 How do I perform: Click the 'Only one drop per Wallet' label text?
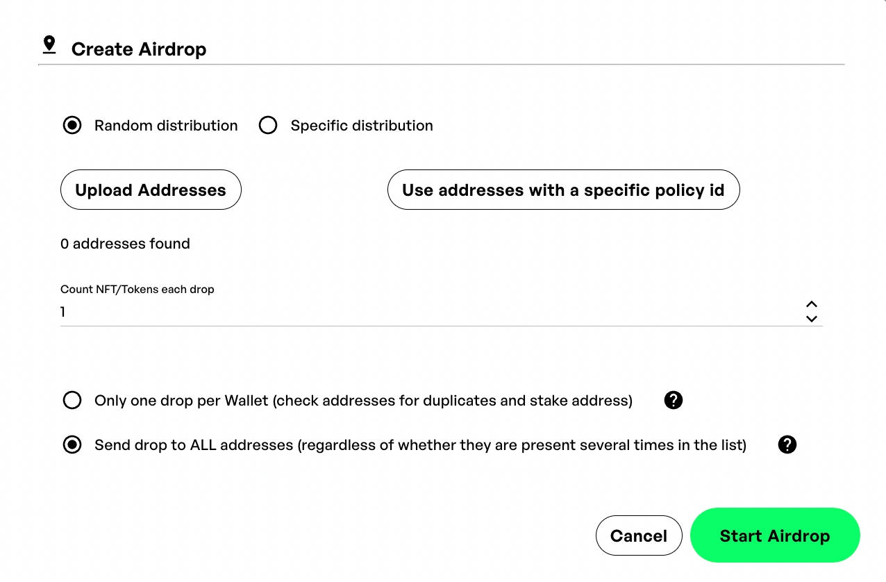tap(363, 401)
